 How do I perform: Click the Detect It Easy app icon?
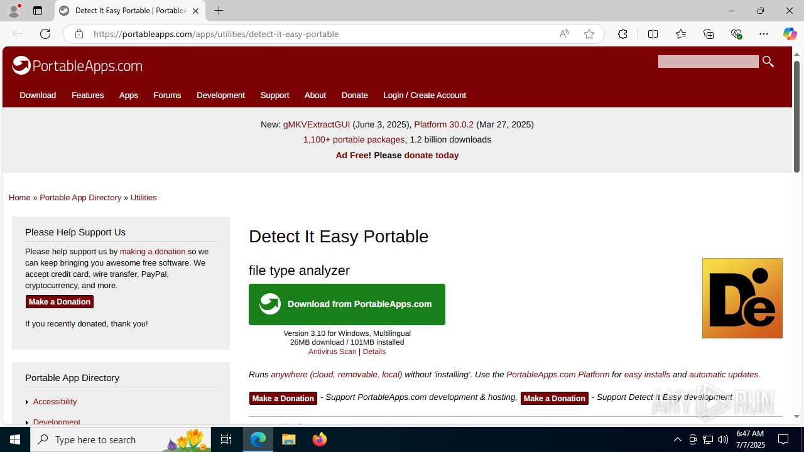click(742, 298)
